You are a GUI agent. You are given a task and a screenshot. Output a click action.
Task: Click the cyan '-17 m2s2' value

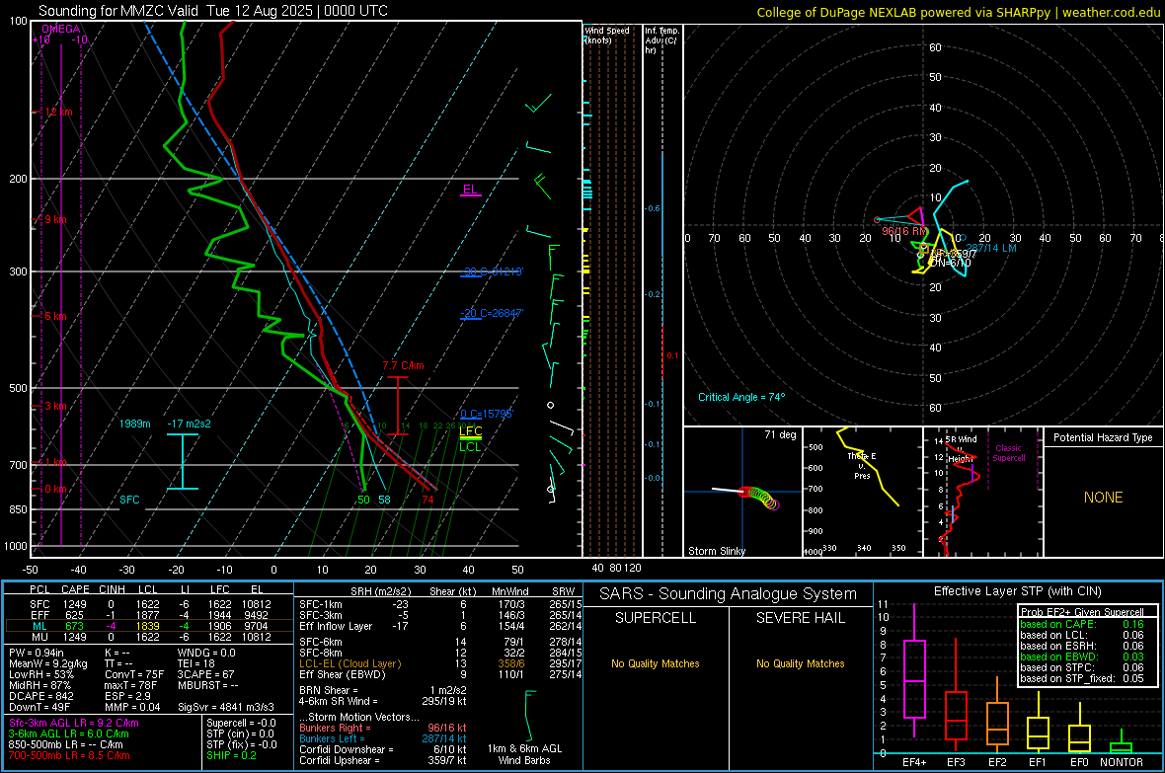[x=189, y=424]
